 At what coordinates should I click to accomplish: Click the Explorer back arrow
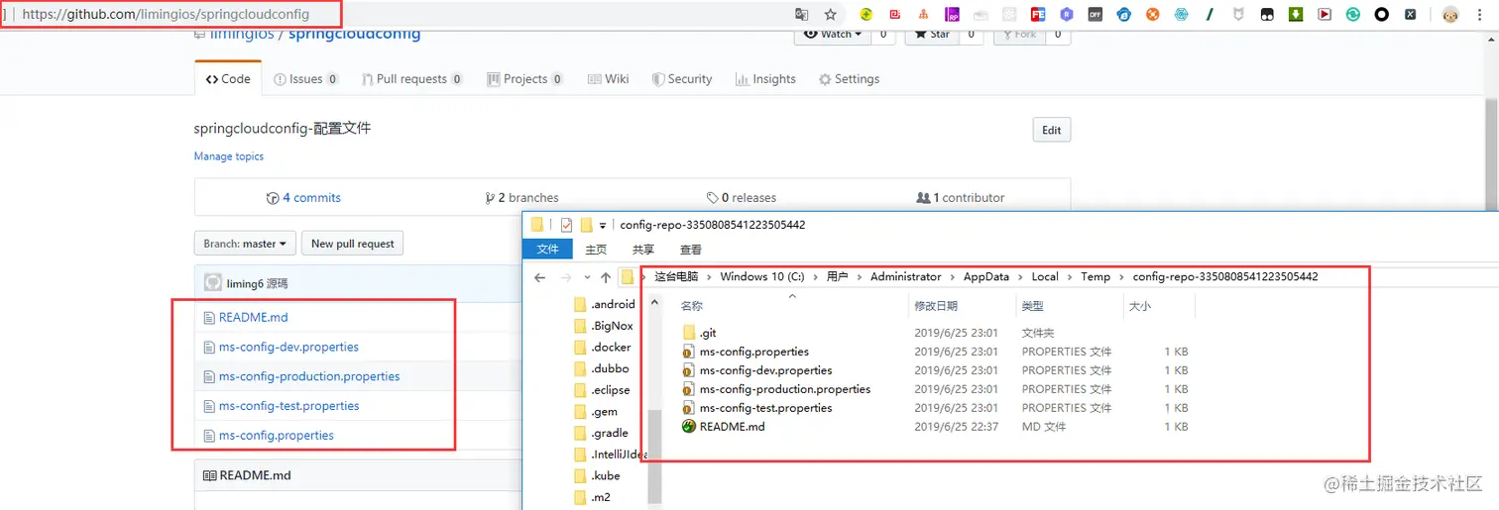[x=539, y=277]
